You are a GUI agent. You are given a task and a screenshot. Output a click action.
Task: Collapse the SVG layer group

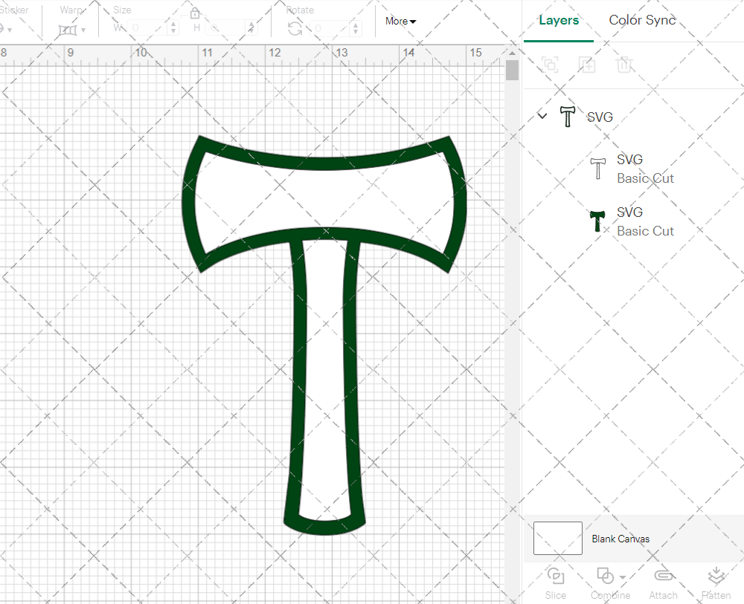[x=542, y=117]
